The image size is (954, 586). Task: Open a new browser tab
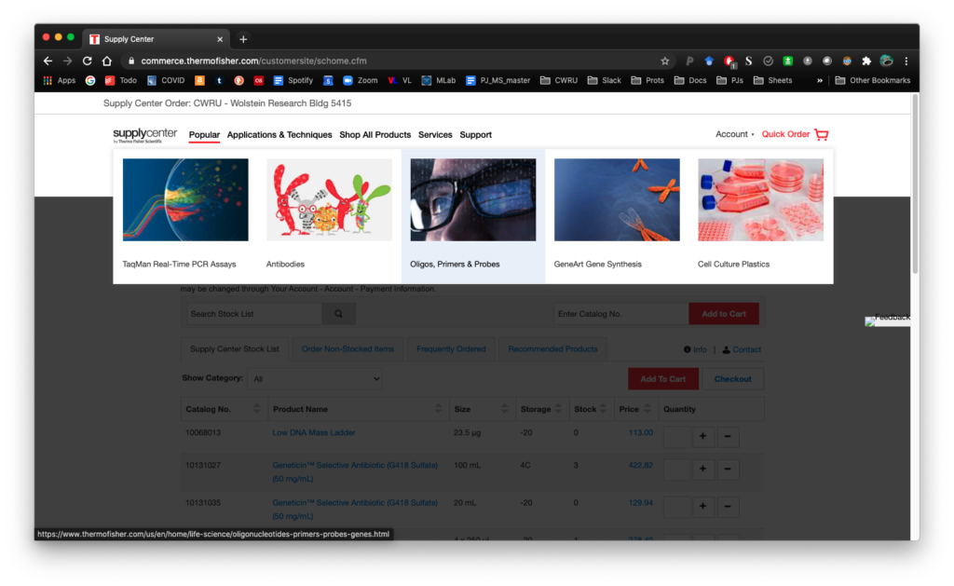(243, 39)
